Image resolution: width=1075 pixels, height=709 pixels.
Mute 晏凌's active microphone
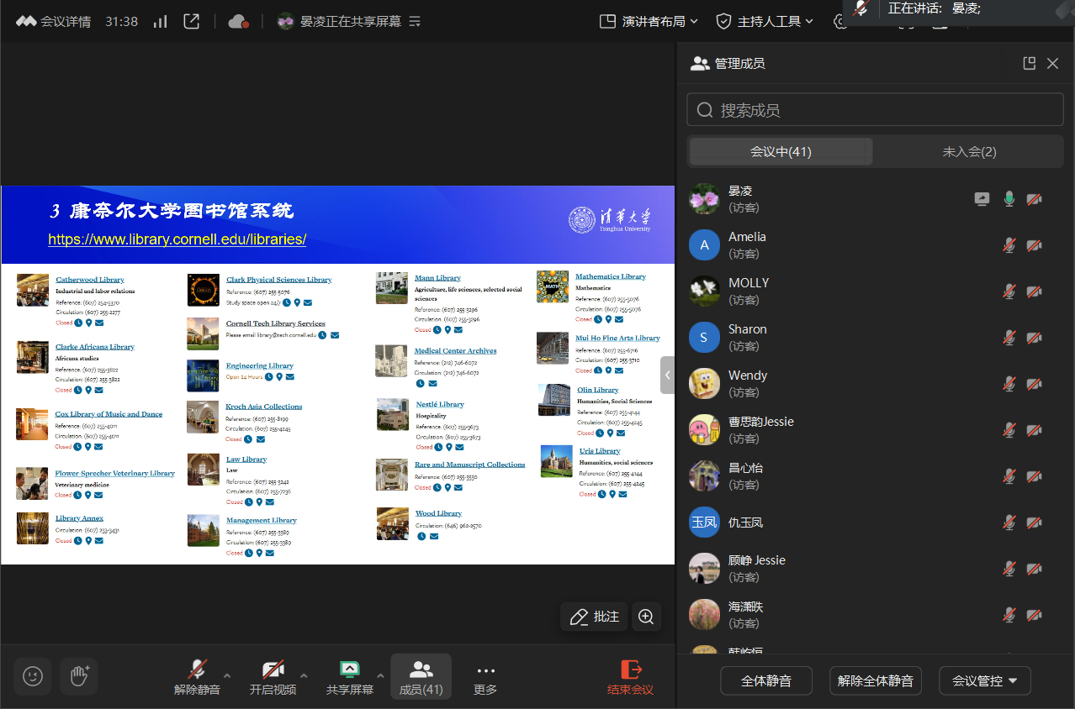pos(1009,198)
